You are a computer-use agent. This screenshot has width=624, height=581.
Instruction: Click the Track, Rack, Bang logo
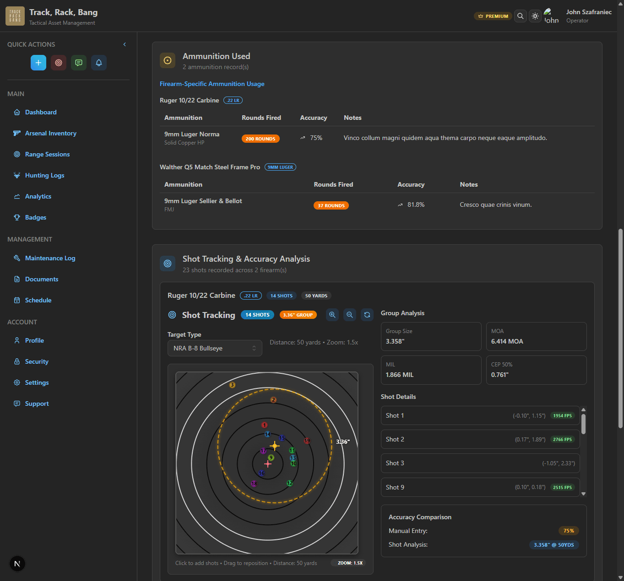15,16
